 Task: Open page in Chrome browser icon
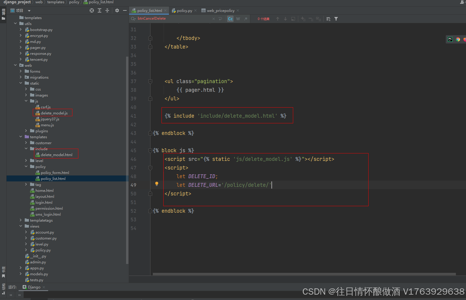pos(458,39)
